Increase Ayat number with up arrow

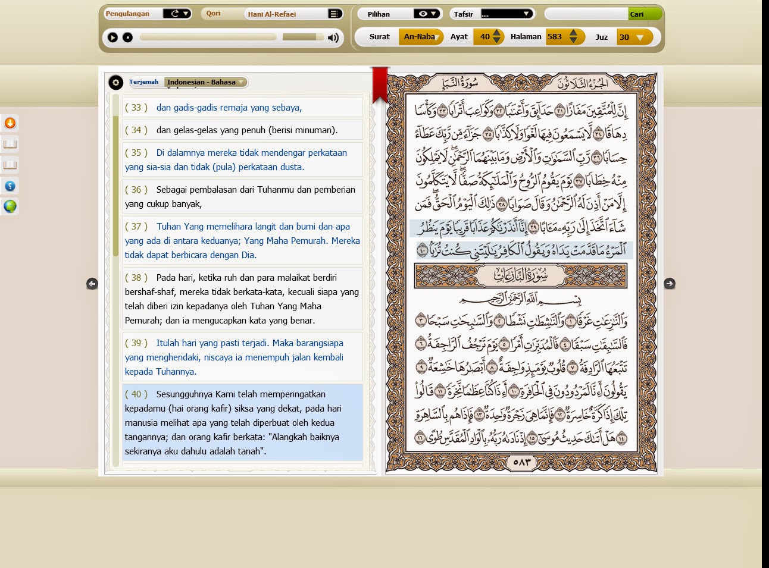(x=497, y=32)
